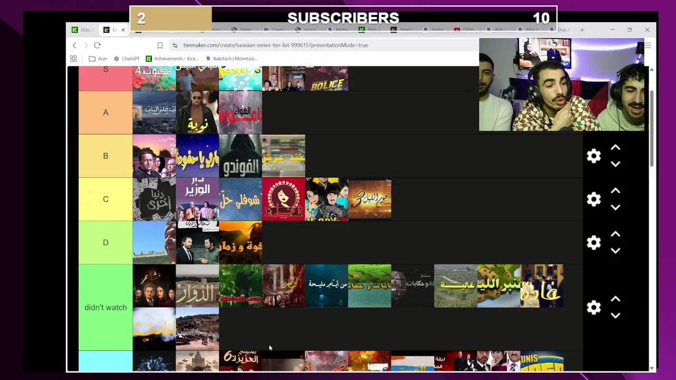Select دار الوزير thumbnail in C tier
The width and height of the screenshot is (676, 380).
198,199
